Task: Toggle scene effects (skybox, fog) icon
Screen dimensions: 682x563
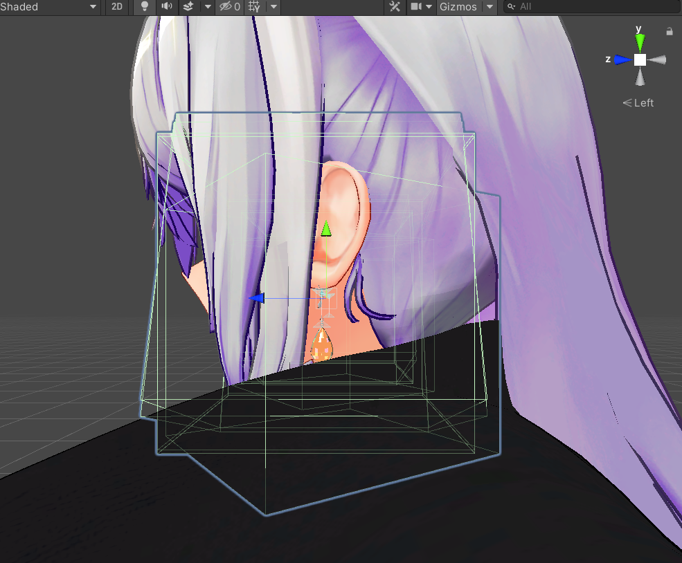Action: (188, 6)
